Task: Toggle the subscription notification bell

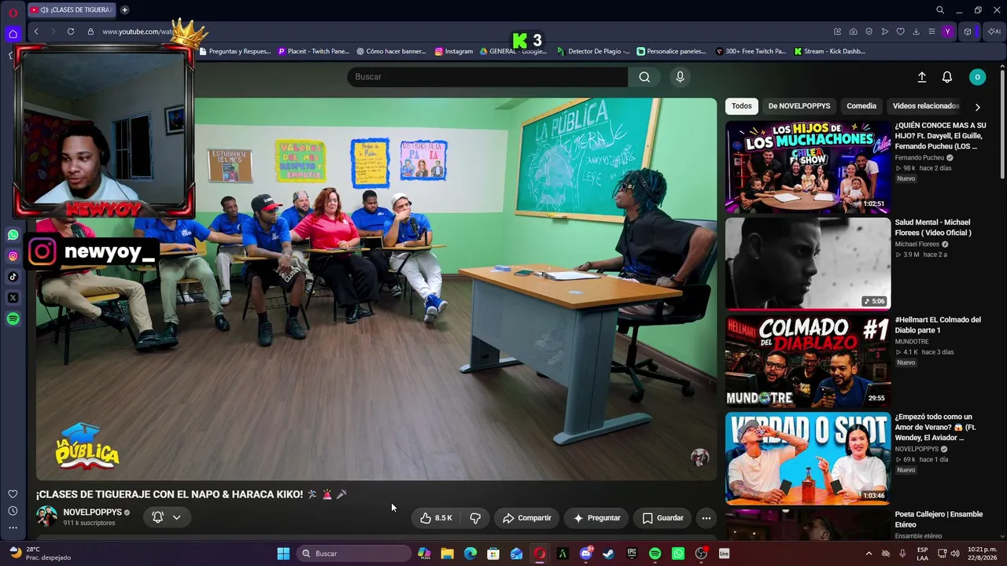Action: click(157, 517)
